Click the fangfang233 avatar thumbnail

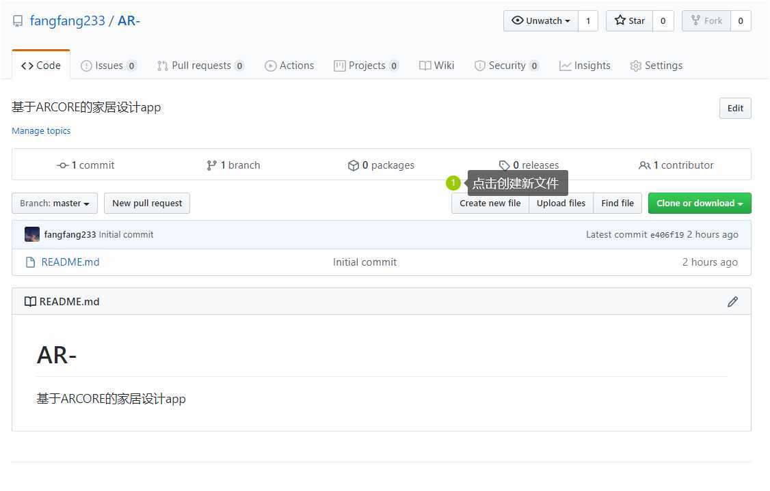[x=32, y=234]
